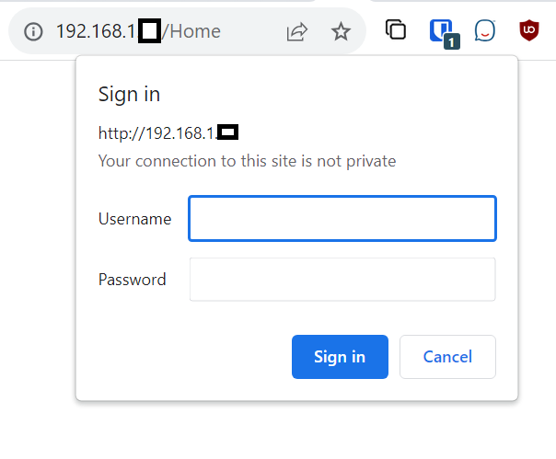Open the uBlock Origin shield extension
Screen dimensions: 556x459
pos(528,30)
